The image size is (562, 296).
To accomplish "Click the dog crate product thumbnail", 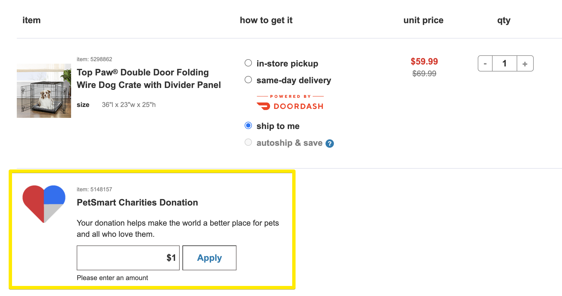I will pyautogui.click(x=44, y=91).
